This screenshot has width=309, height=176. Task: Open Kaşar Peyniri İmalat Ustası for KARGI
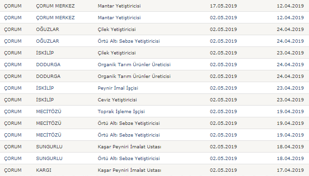pos(129,170)
